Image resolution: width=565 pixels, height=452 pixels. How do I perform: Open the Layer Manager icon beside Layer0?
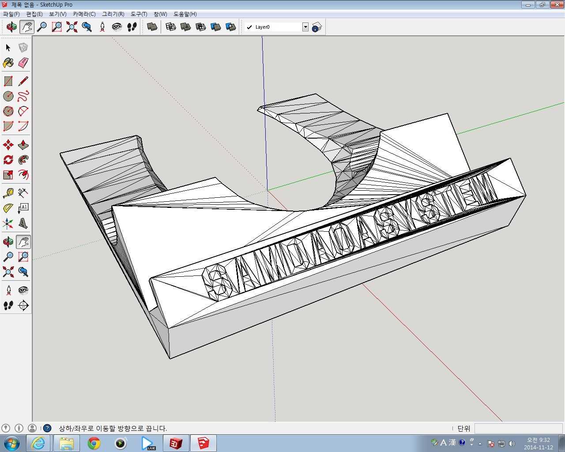[x=317, y=27]
